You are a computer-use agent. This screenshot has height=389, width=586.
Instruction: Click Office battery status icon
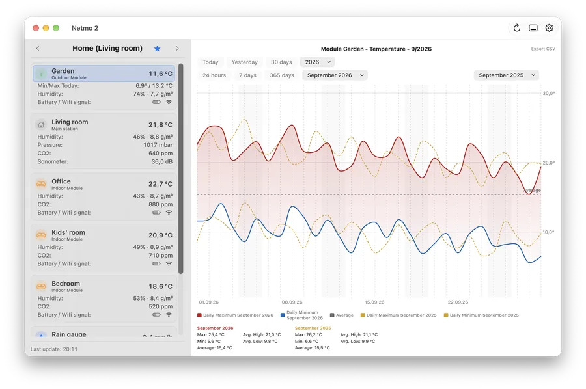tap(156, 213)
